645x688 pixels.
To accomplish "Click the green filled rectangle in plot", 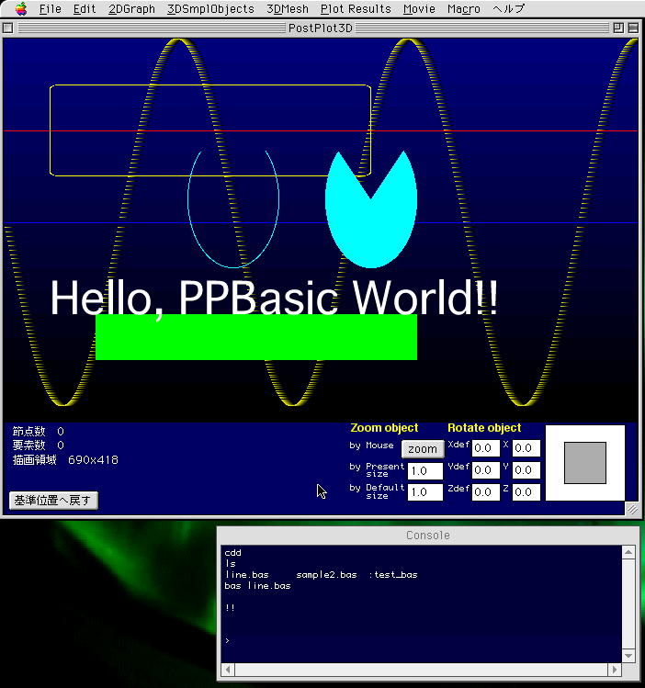I will click(256, 337).
